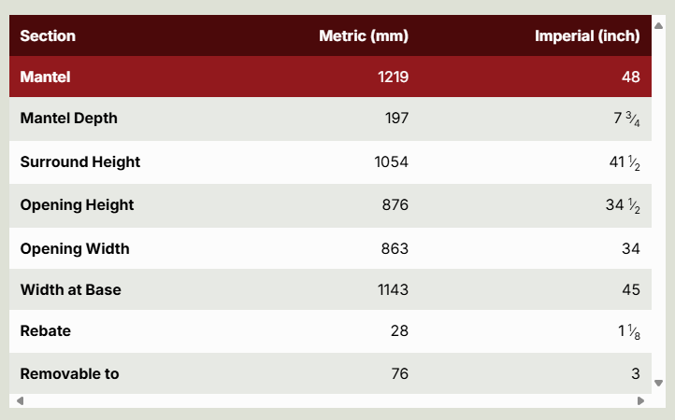
Task: Click the 1219 metric value cell
Action: click(x=393, y=77)
